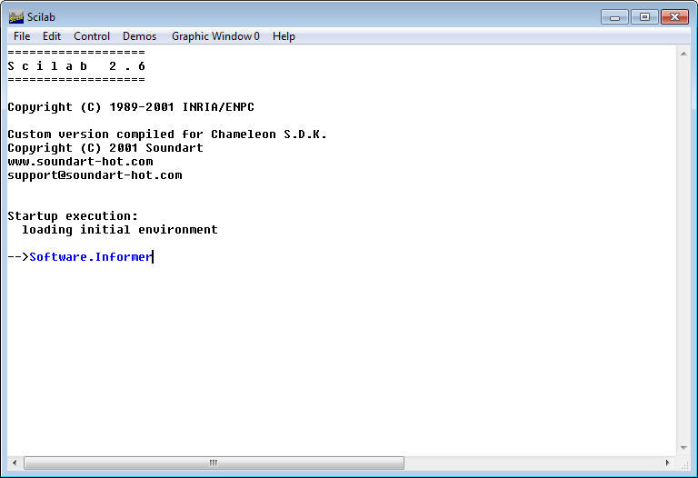Click the 'Copyright (C) 2001 Soundart' line
This screenshot has width=698, height=478.
point(105,148)
